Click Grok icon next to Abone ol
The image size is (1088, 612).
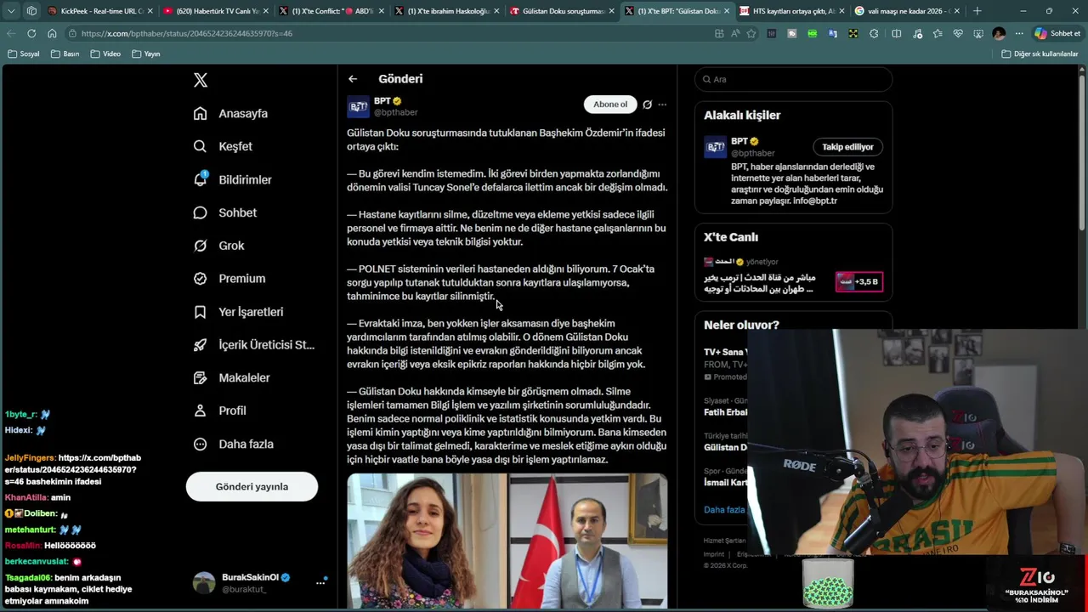(647, 105)
